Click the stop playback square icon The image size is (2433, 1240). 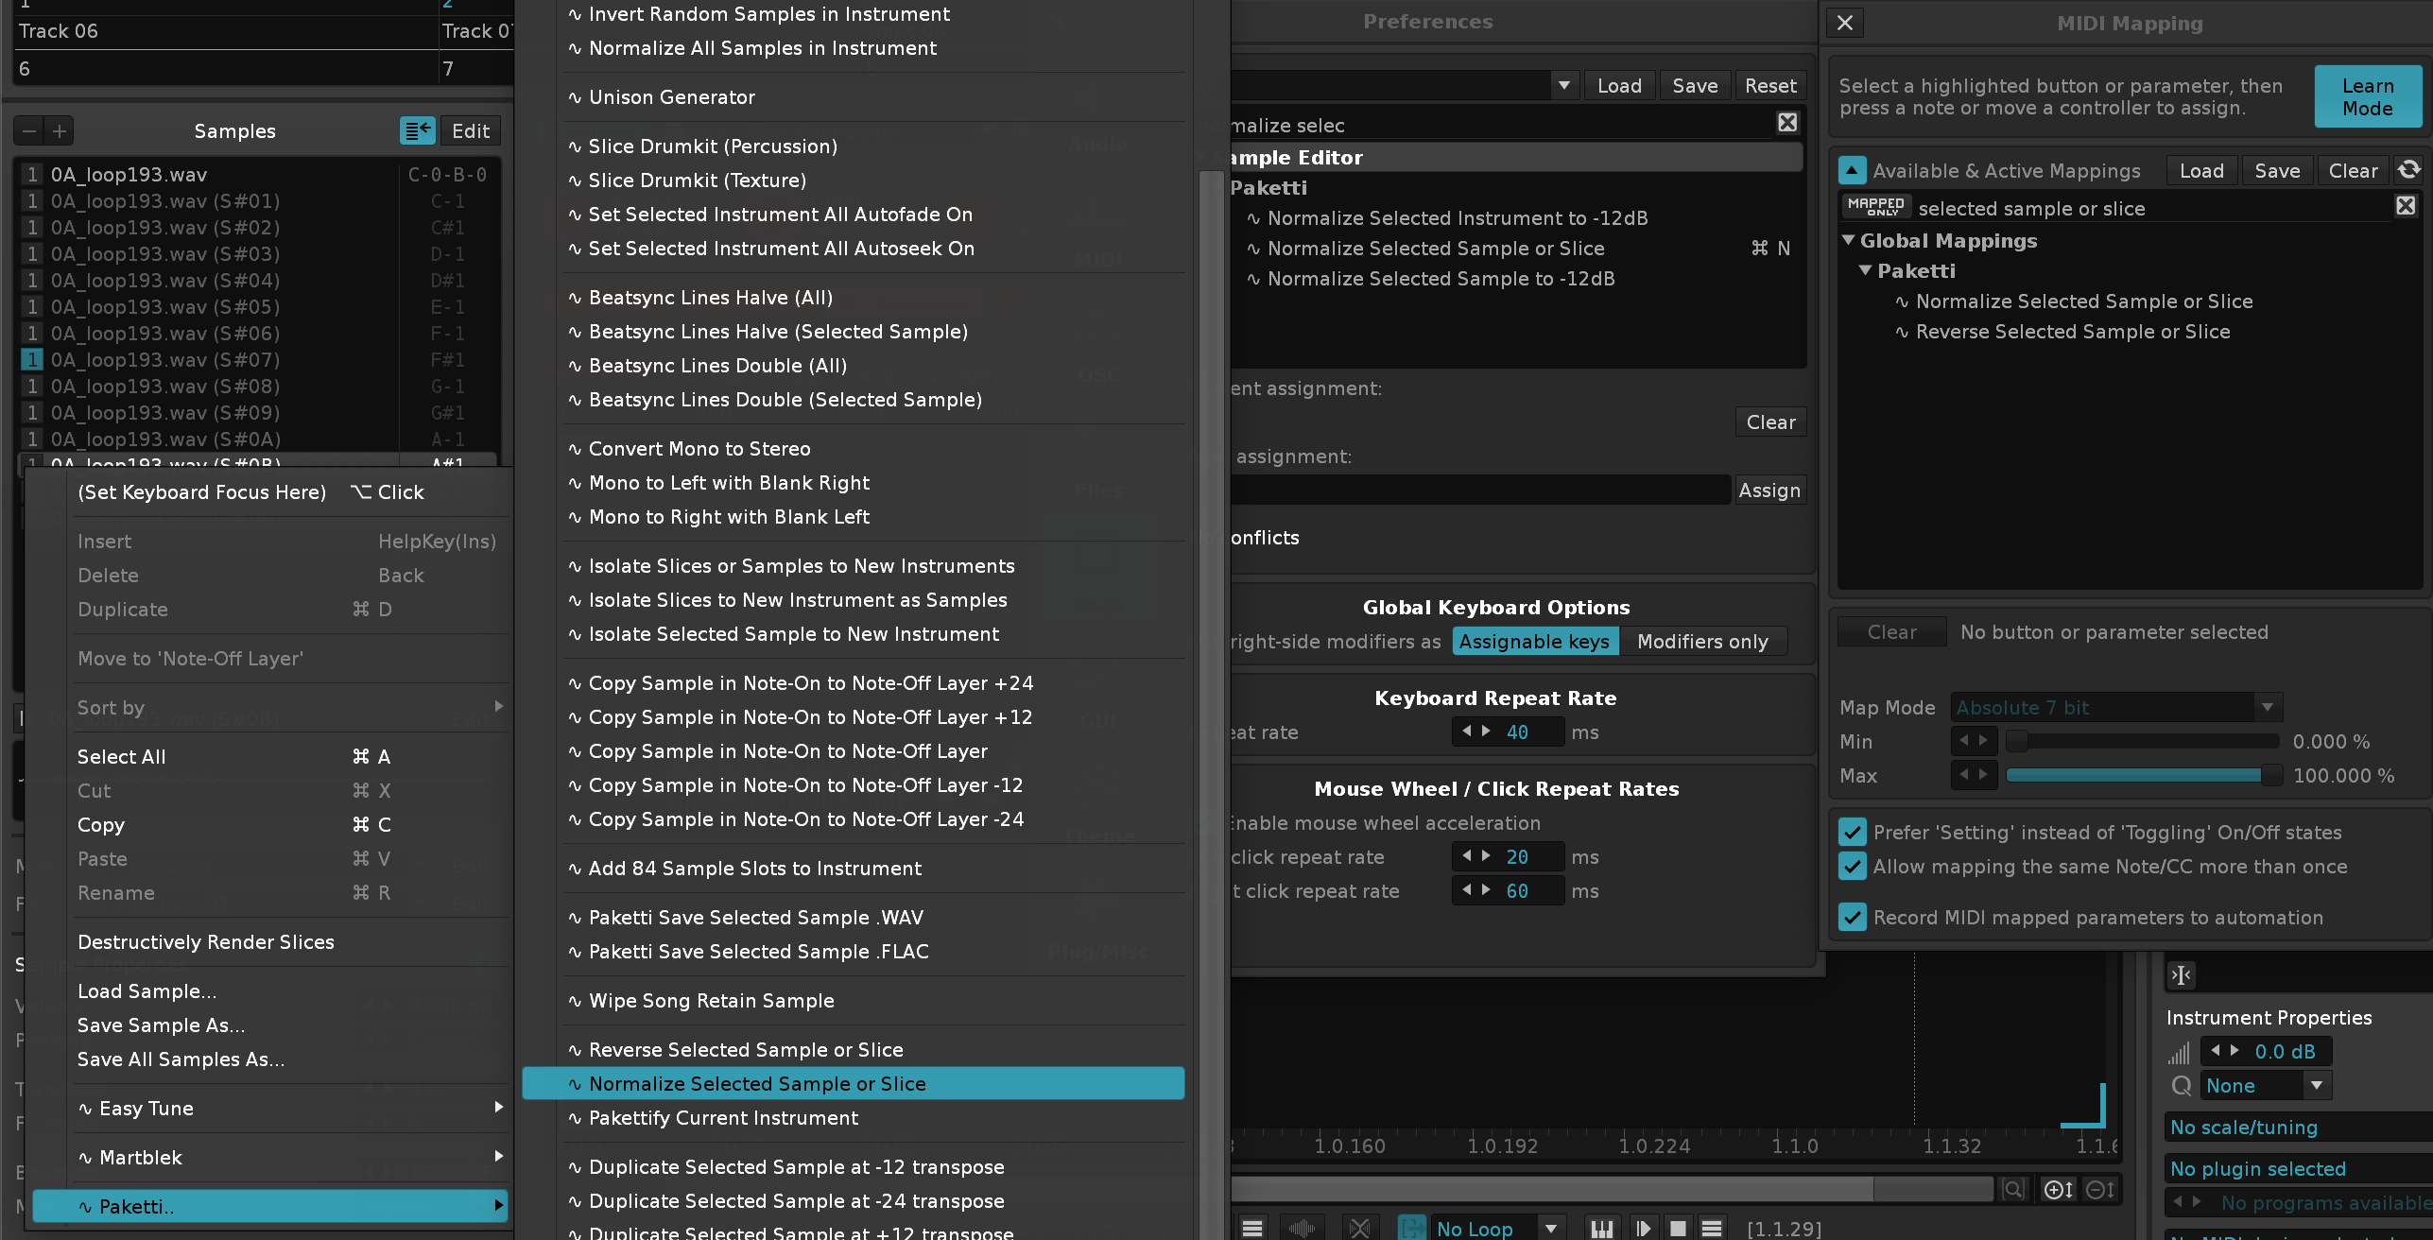[x=1678, y=1228]
